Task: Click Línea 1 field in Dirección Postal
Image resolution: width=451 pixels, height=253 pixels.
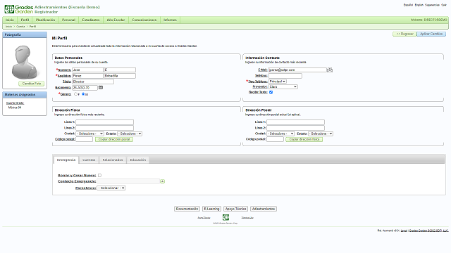Action: pyautogui.click(x=295, y=122)
